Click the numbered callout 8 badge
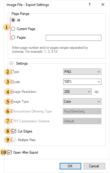 pos(8,131)
